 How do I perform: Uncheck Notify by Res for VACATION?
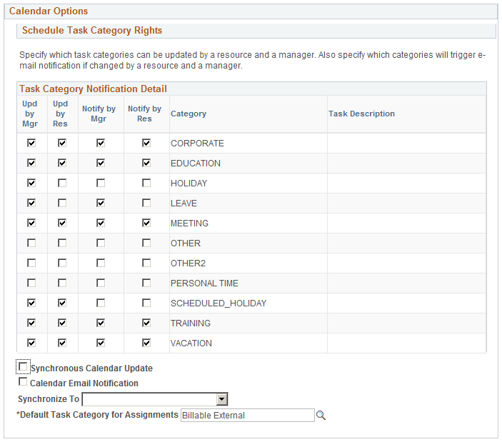(146, 343)
